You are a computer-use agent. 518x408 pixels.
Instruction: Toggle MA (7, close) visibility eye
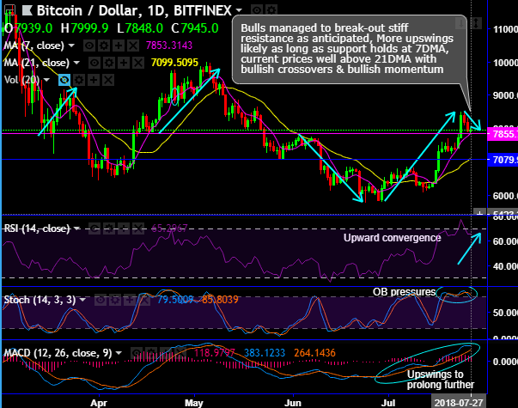coord(89,46)
